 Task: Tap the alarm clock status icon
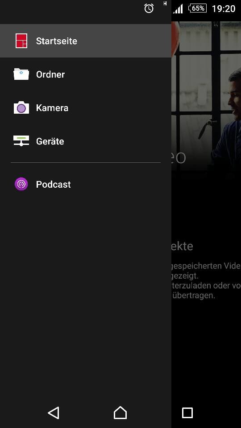pos(149,8)
